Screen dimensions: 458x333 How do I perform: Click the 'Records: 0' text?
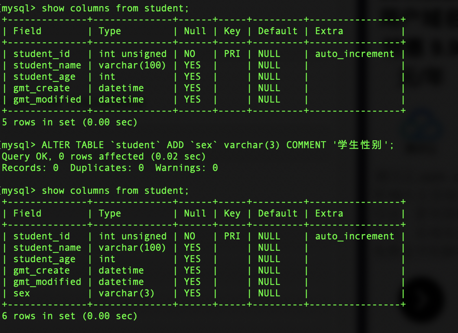[30, 168]
